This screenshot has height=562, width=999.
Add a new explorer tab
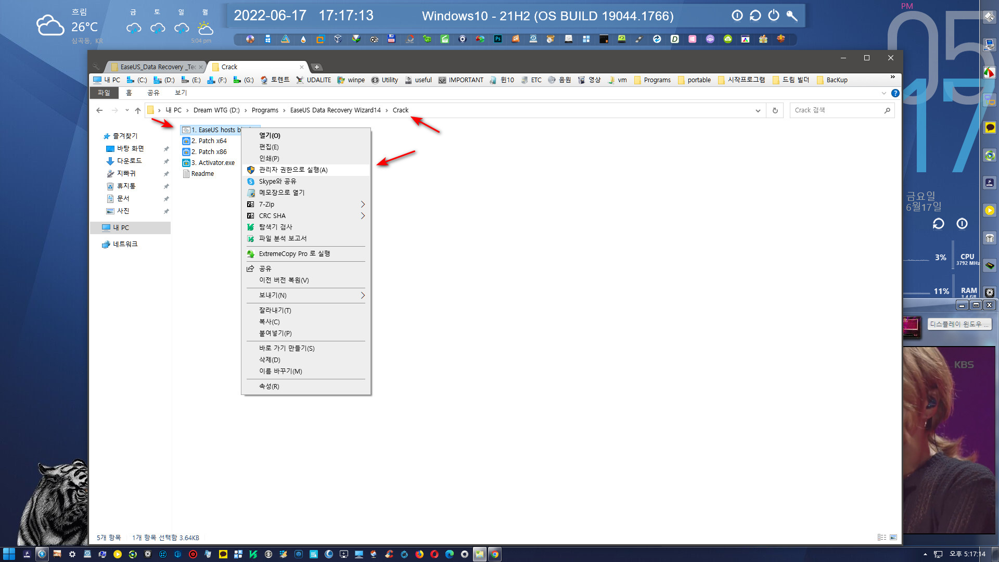[316, 67]
